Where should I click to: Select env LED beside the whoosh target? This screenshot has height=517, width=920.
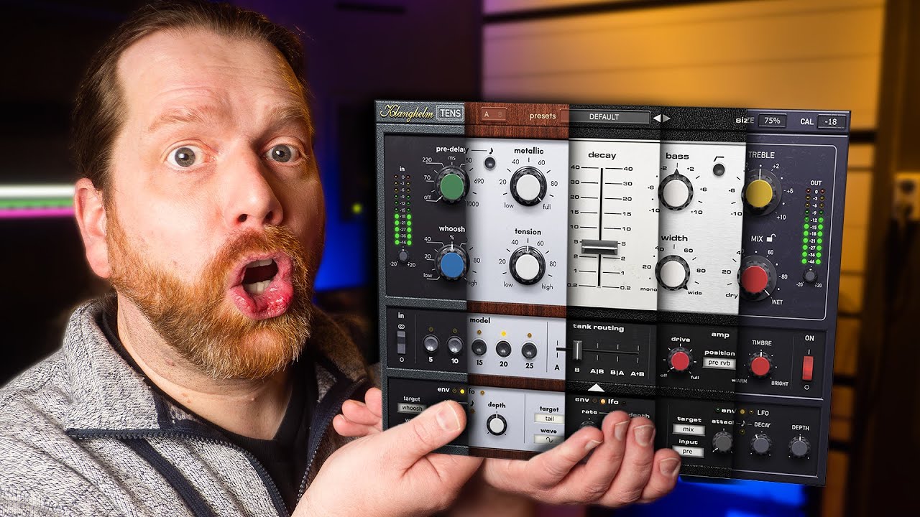(x=454, y=391)
